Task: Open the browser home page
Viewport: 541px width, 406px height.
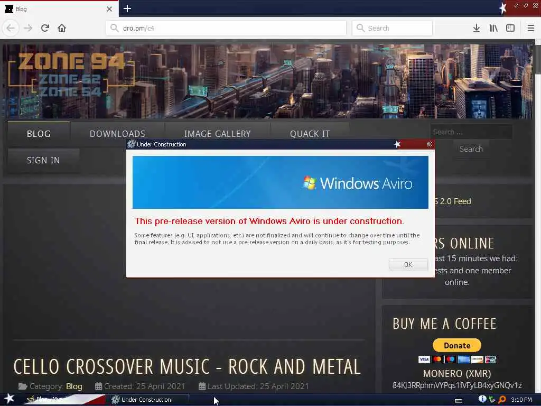Action: pyautogui.click(x=62, y=28)
